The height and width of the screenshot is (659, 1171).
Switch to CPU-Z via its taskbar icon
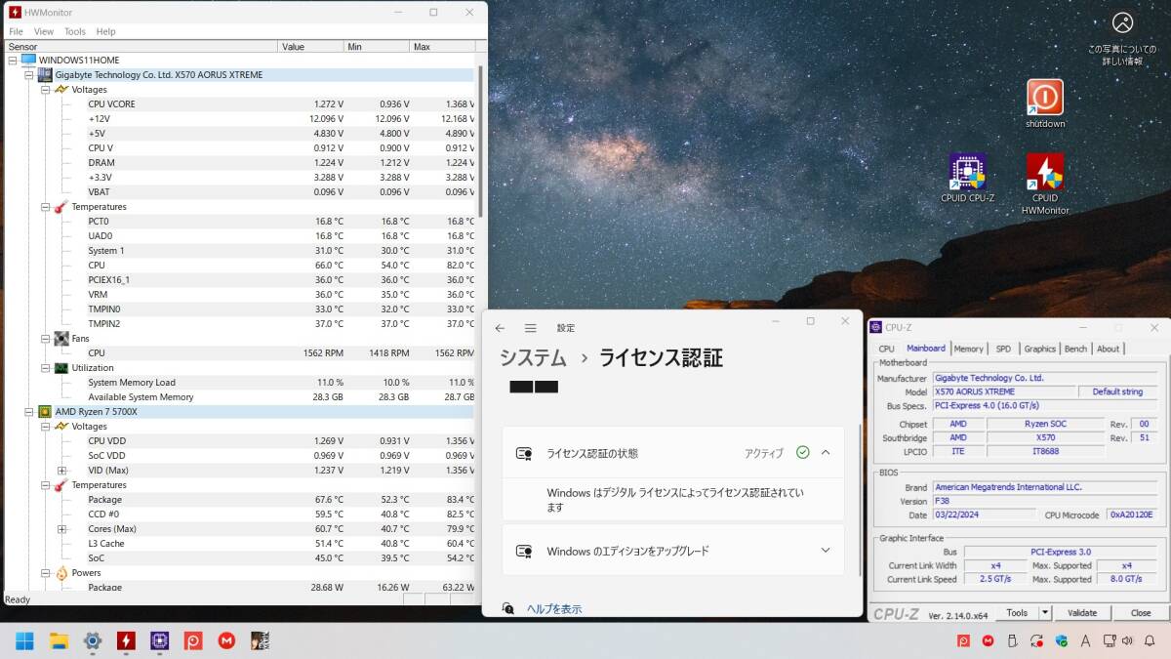point(159,640)
